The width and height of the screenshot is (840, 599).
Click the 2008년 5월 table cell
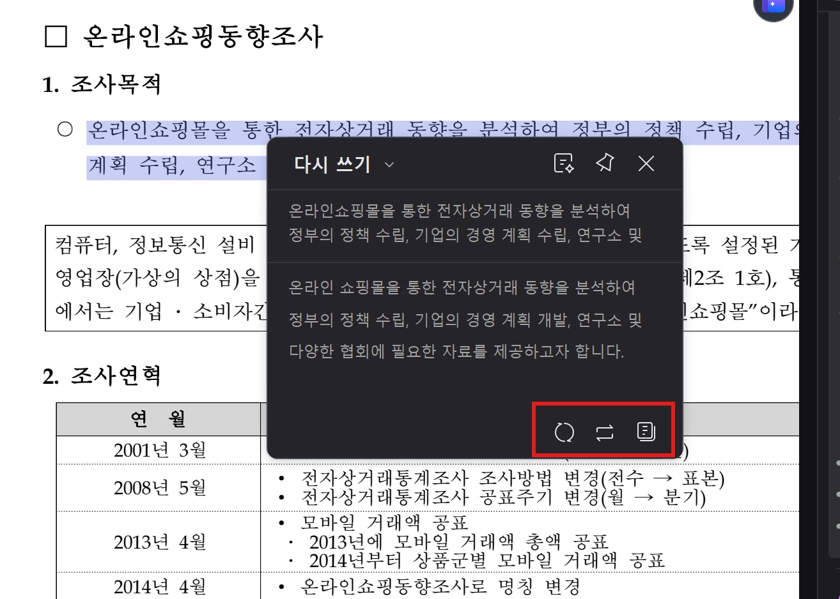(x=159, y=488)
